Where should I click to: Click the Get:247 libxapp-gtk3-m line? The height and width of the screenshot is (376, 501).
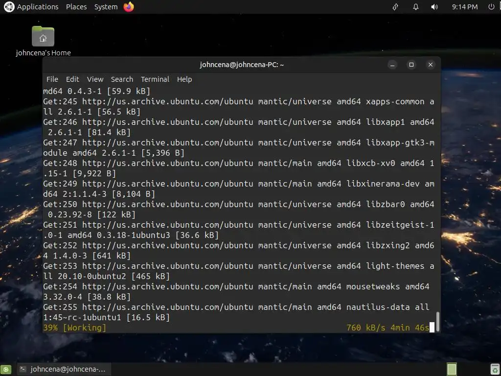tap(239, 142)
